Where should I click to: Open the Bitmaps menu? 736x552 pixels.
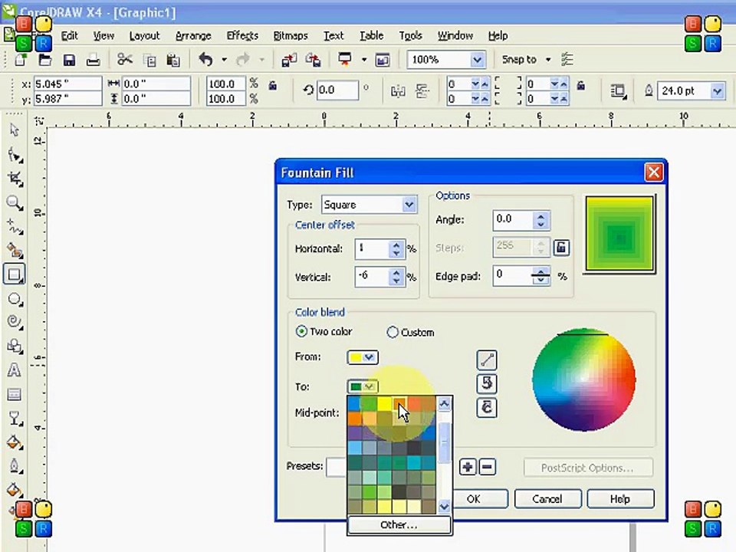tap(291, 36)
